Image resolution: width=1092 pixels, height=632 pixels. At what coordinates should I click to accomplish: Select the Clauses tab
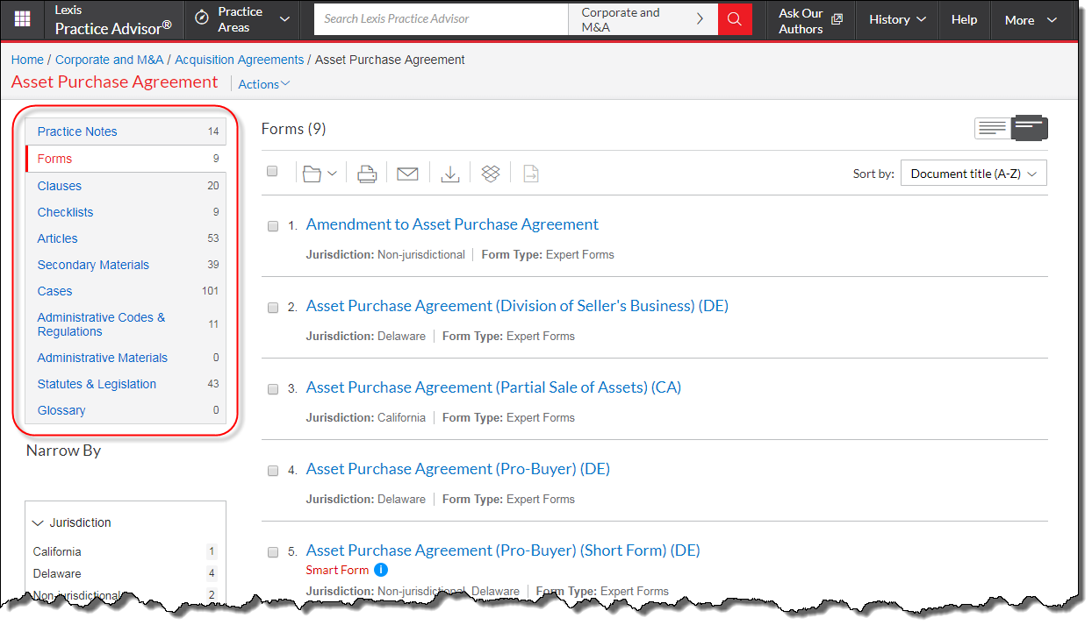click(x=126, y=186)
